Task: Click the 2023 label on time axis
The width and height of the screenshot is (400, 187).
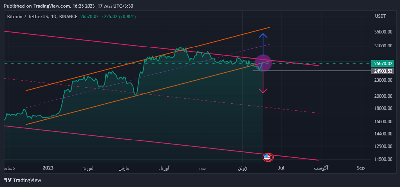Action: coord(48,168)
